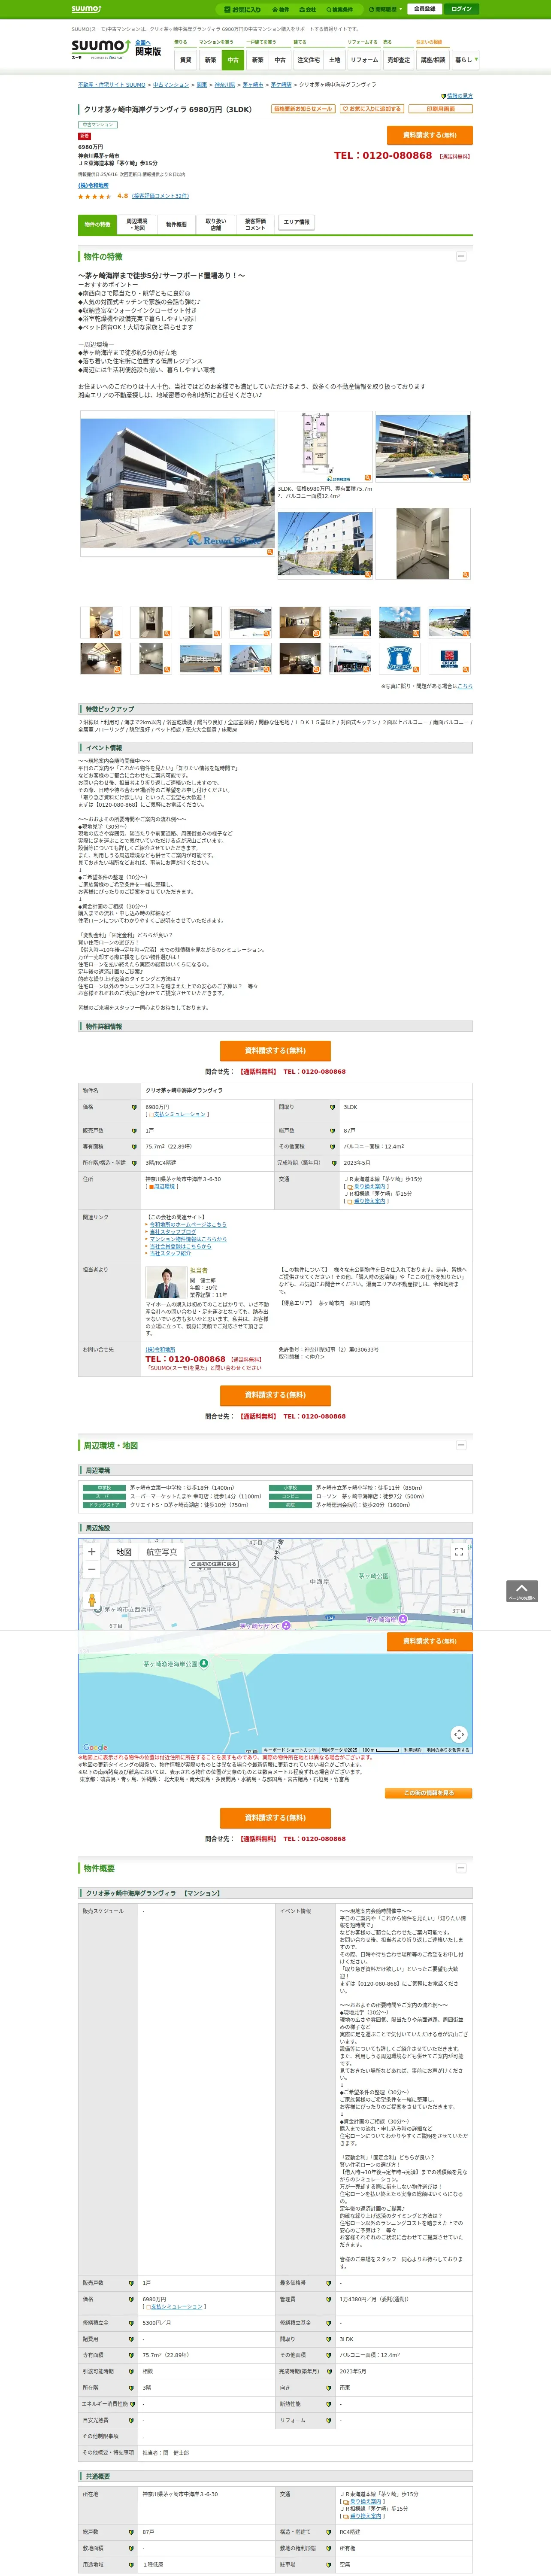Click the Google logo on map
Screen dimensions: 551x2576
(95, 1748)
